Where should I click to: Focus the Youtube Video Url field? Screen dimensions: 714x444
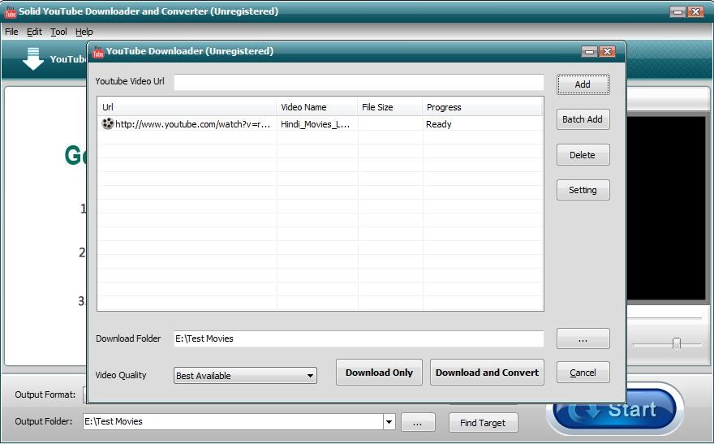(359, 83)
